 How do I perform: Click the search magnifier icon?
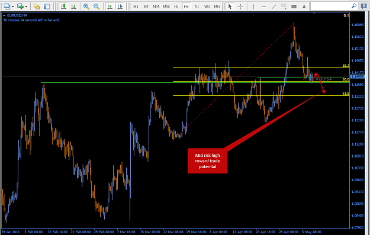click(x=353, y=6)
